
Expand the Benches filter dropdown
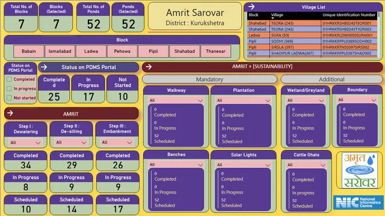176,165
